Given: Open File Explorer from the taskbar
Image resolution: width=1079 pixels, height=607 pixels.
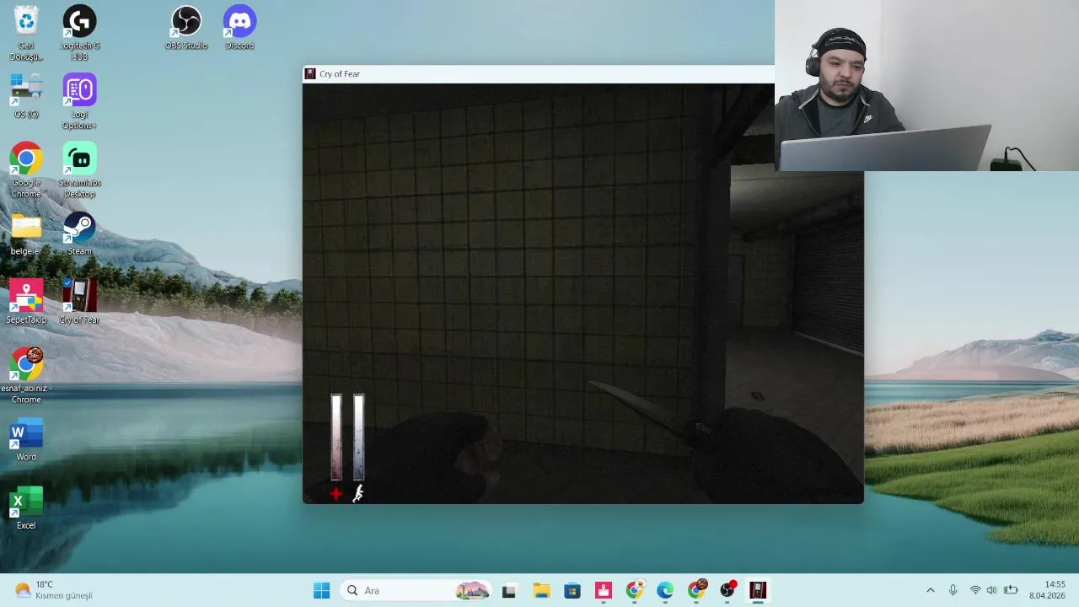Looking at the screenshot, I should [x=540, y=590].
